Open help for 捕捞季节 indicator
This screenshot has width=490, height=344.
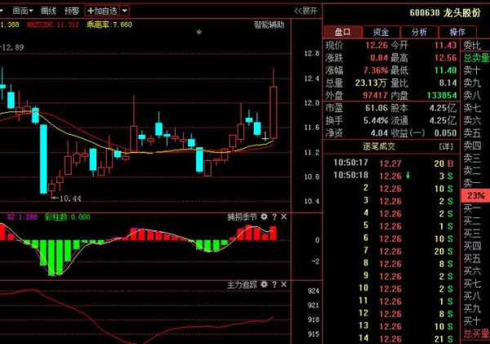click(x=274, y=217)
